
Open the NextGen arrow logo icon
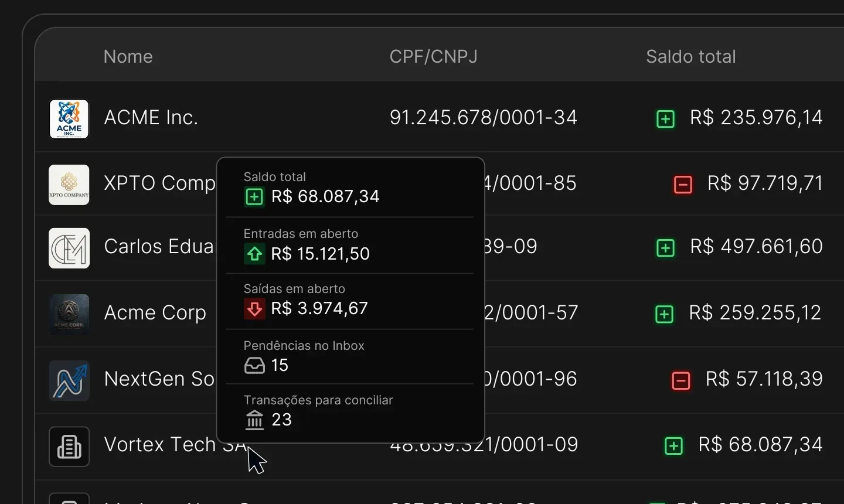(69, 380)
